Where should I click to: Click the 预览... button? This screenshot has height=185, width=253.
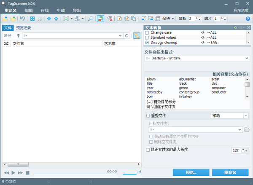point(191,172)
